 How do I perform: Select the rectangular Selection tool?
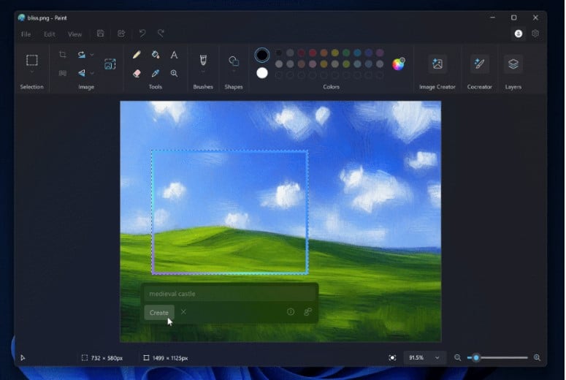(31, 60)
